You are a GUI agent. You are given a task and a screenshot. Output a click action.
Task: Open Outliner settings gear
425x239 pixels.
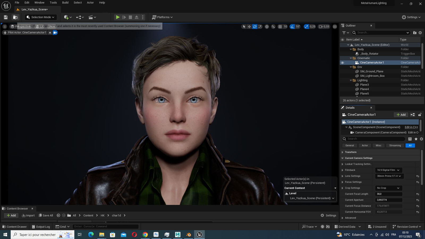pyautogui.click(x=420, y=33)
